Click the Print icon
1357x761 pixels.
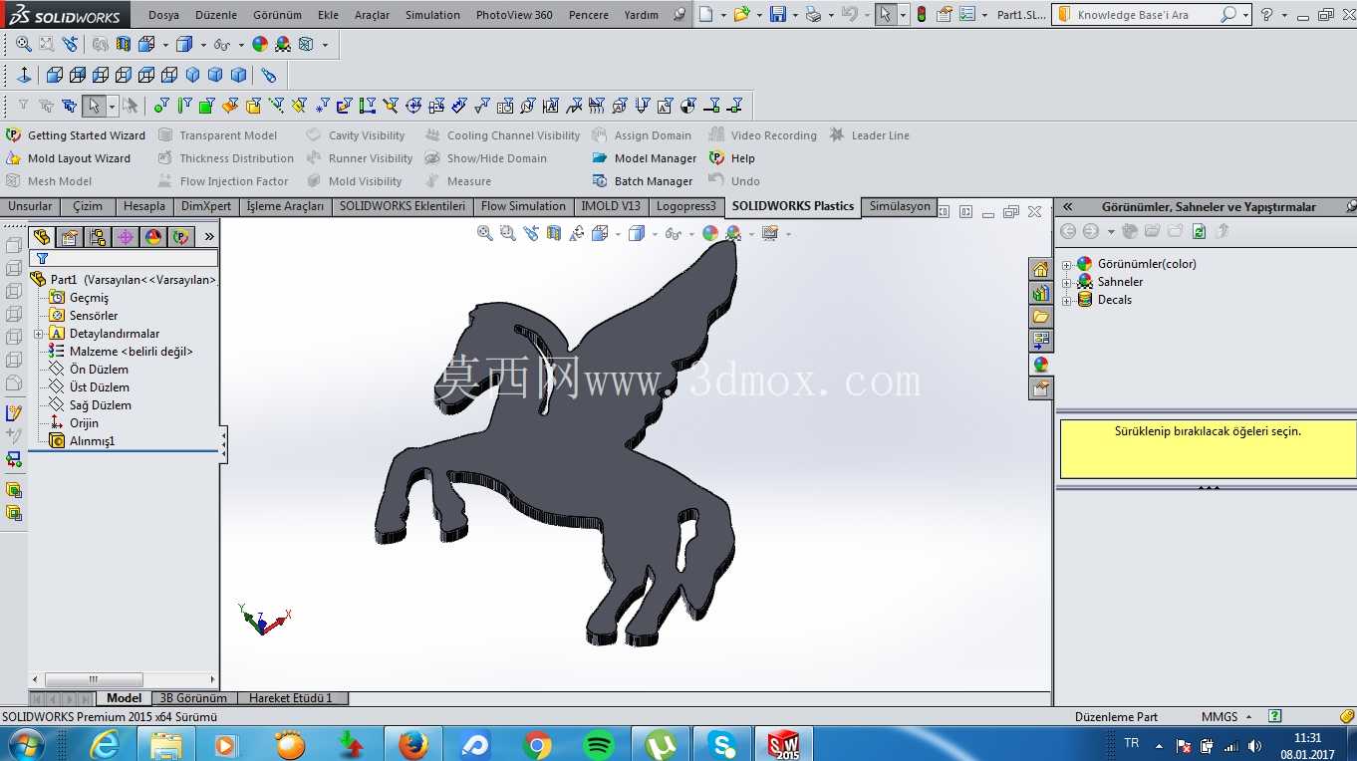(x=813, y=15)
